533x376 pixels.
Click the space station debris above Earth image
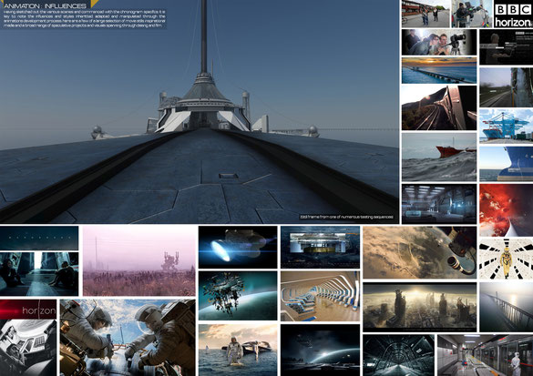[x=238, y=296]
